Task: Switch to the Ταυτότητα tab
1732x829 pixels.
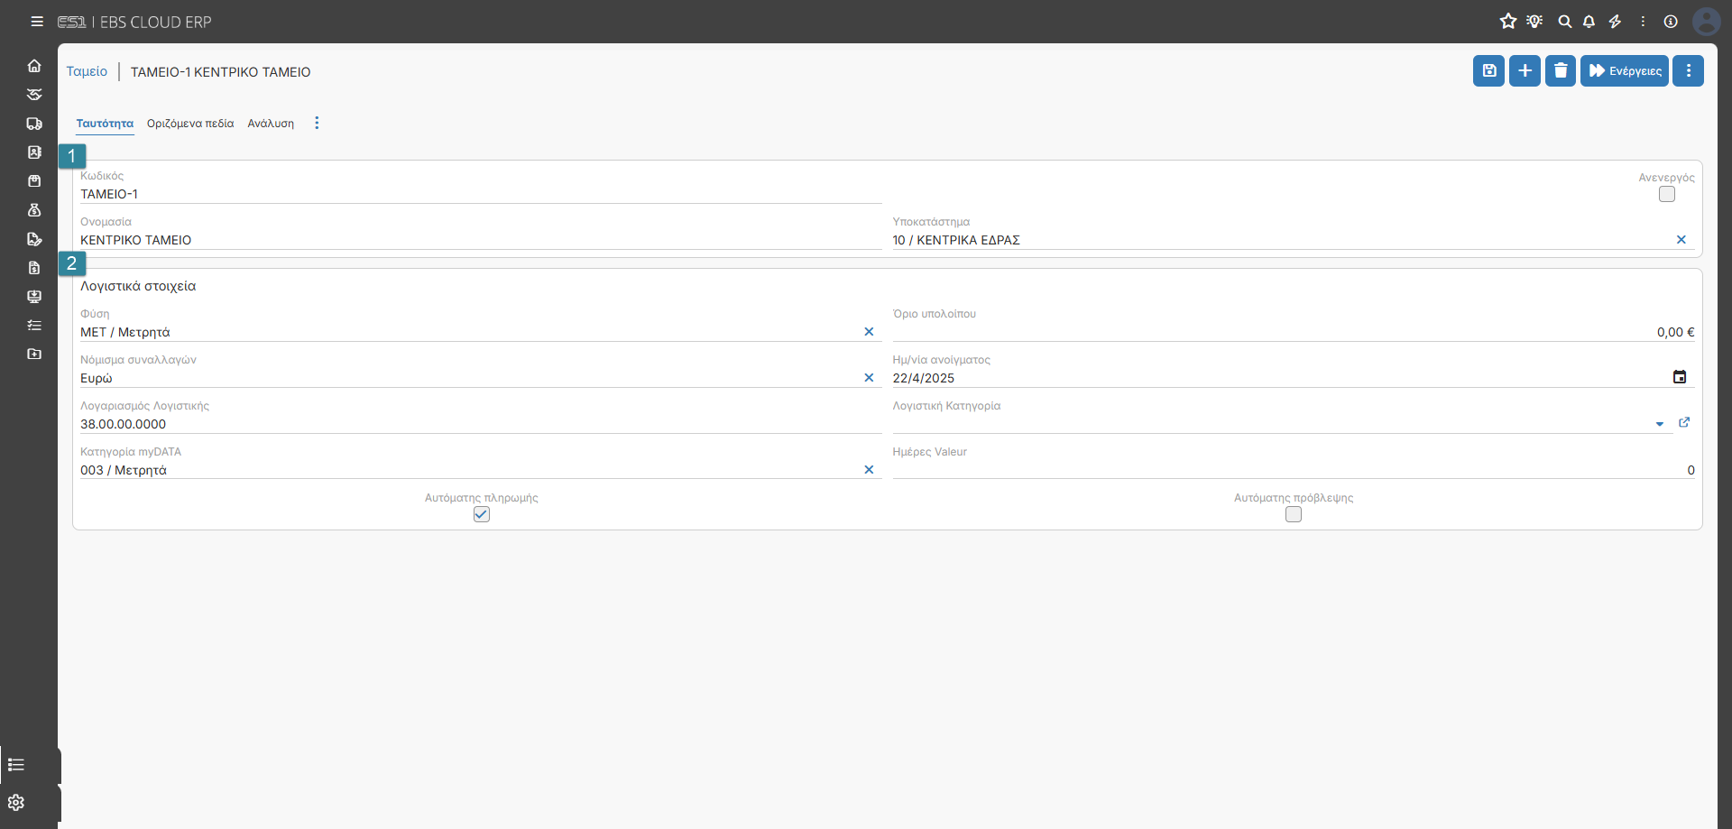Action: [105, 124]
